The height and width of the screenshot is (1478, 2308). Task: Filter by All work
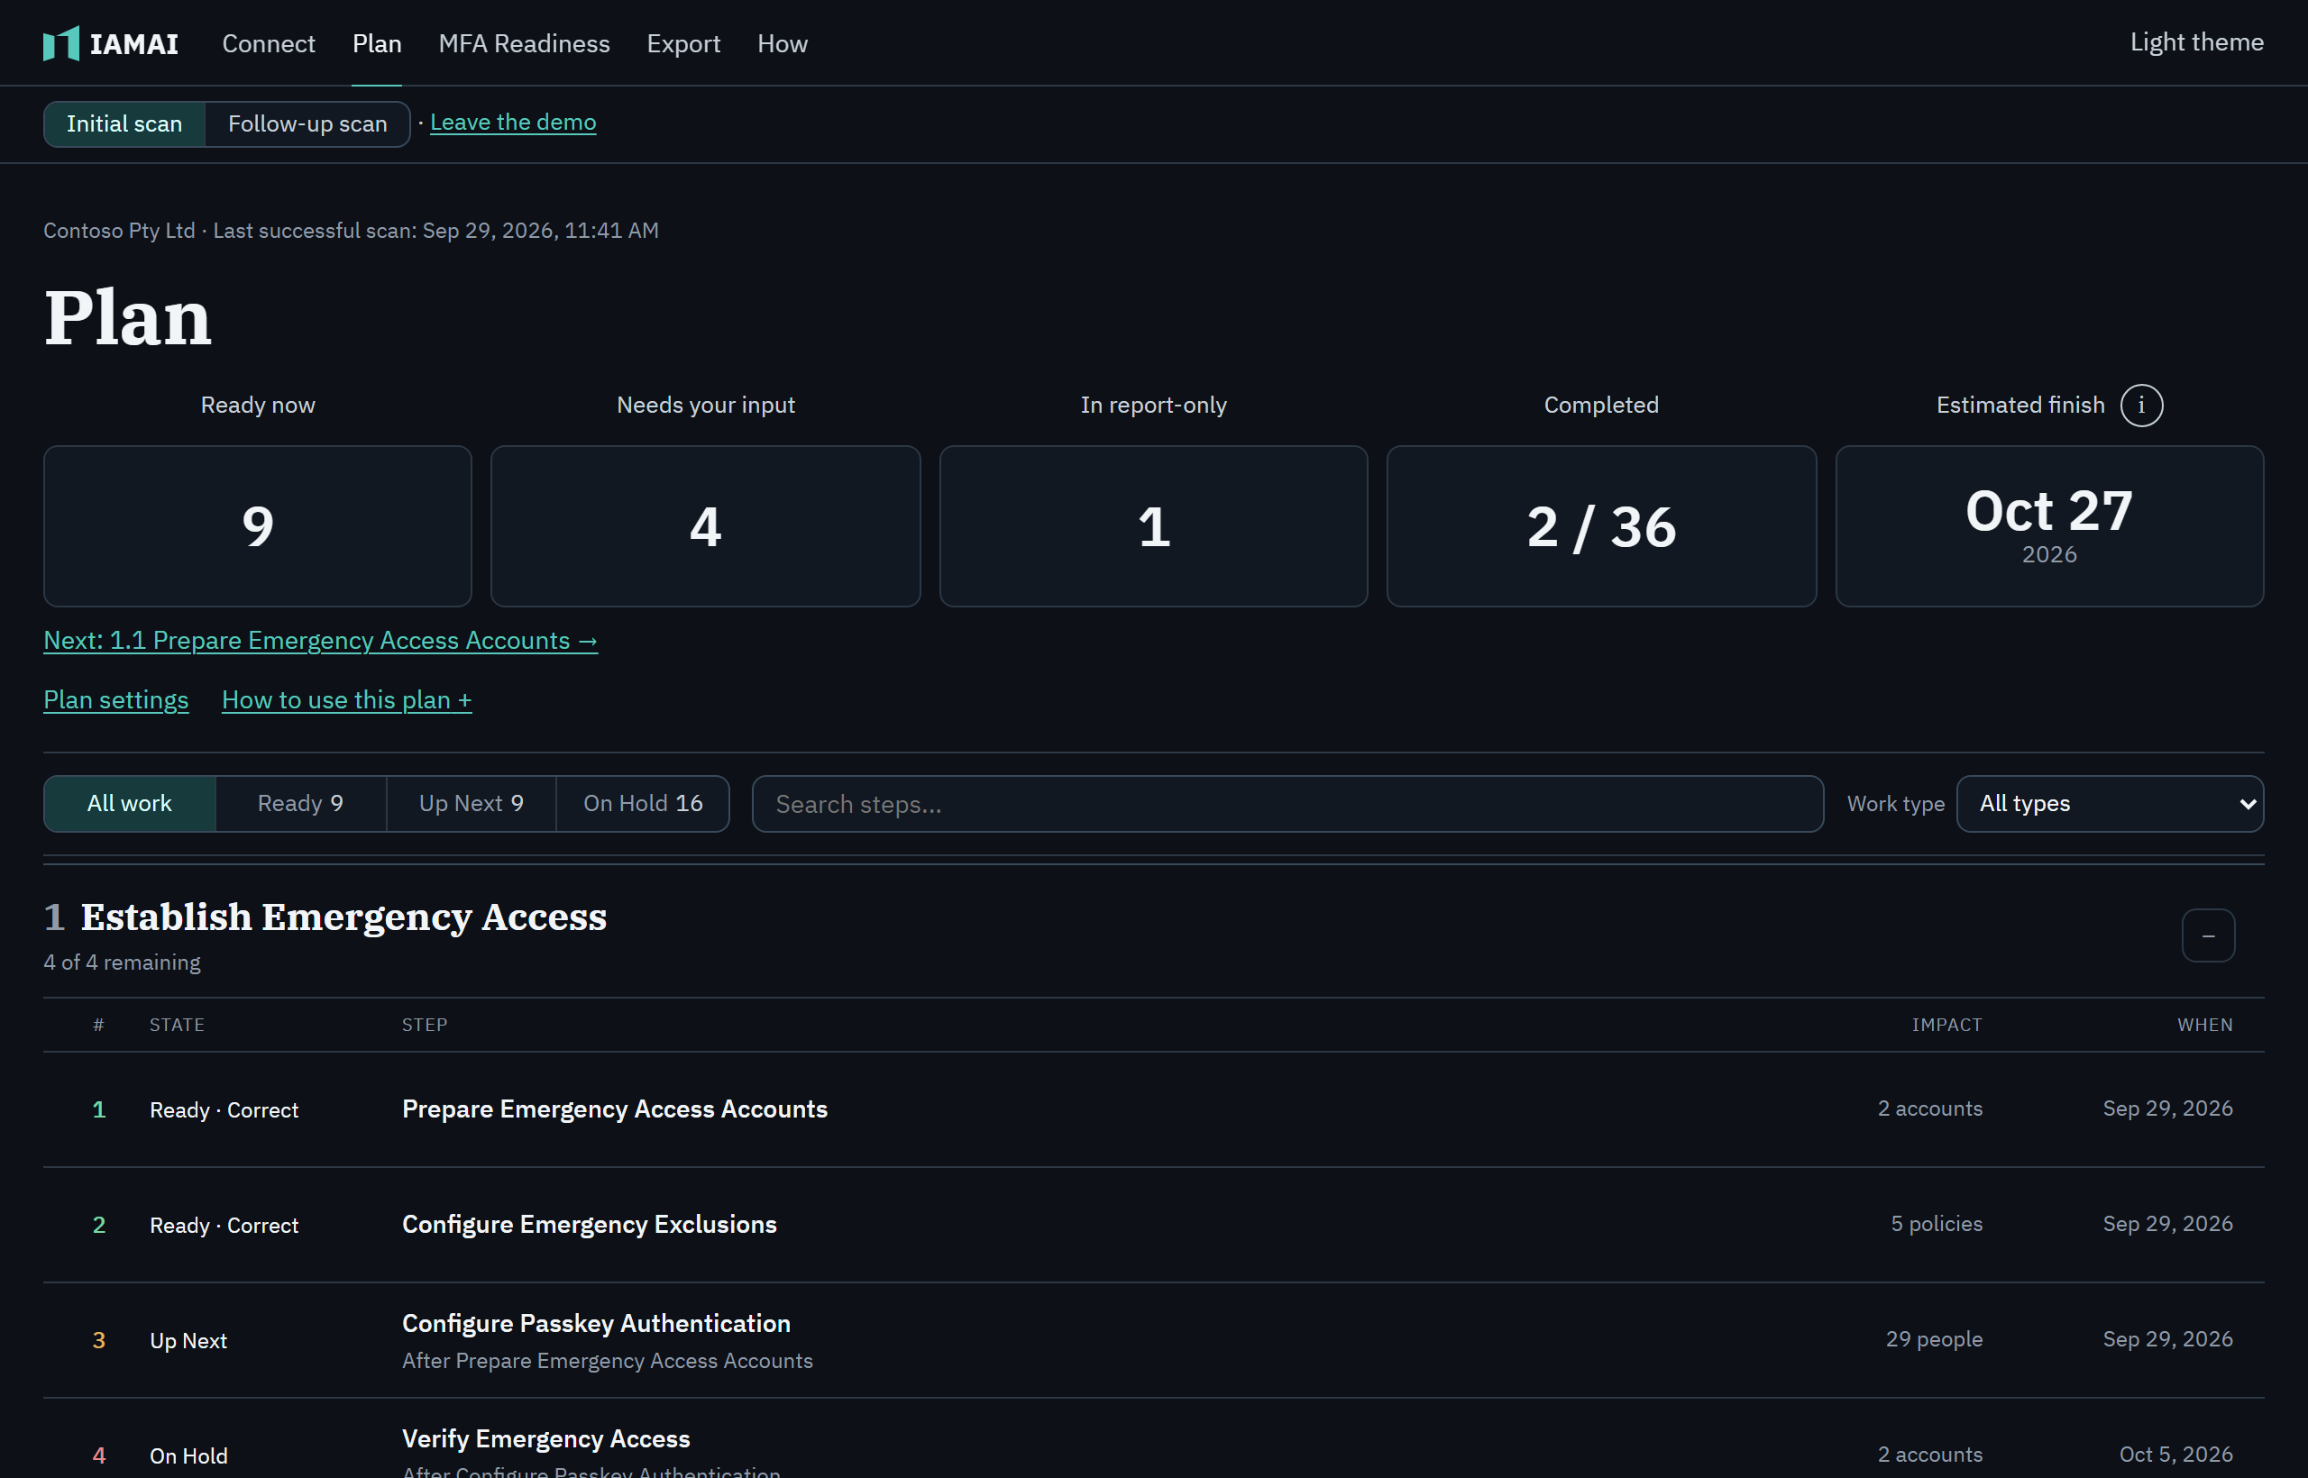point(130,803)
